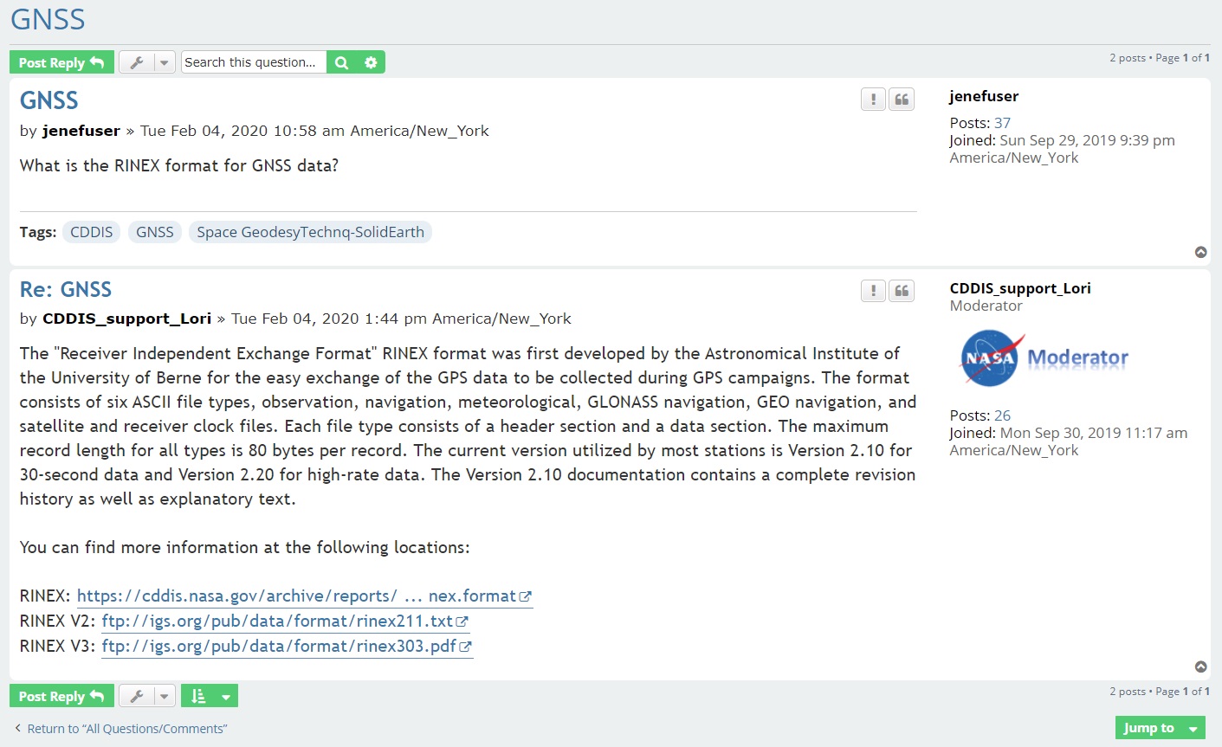Open the first post's GNSS title
Image resolution: width=1222 pixels, height=747 pixels.
tap(49, 100)
